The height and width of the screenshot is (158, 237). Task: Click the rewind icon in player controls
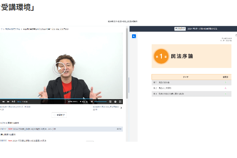[x=3, y=102]
